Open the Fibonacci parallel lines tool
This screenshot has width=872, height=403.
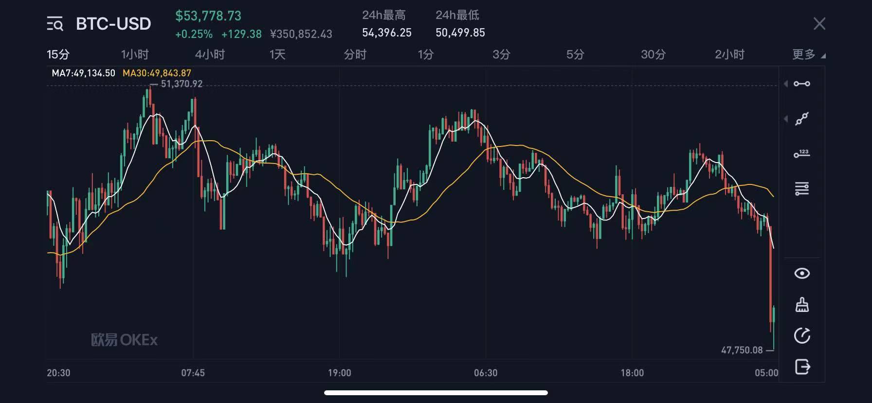802,189
